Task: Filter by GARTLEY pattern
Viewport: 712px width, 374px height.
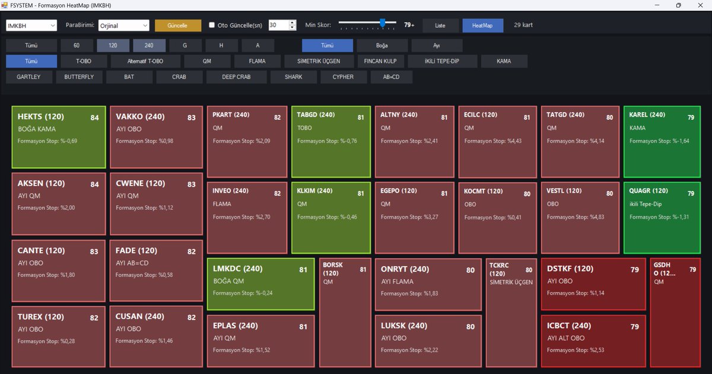Action: 29,77
